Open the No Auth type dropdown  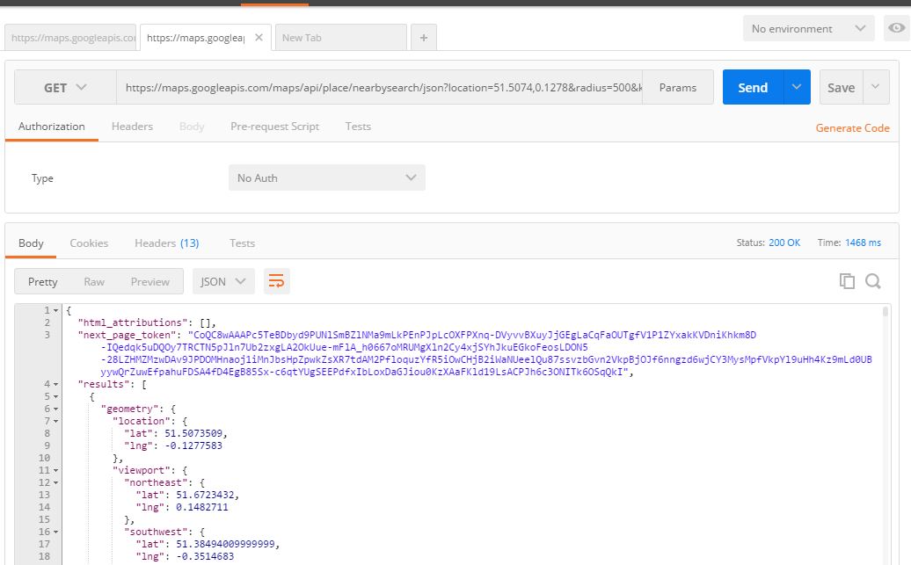pos(326,177)
